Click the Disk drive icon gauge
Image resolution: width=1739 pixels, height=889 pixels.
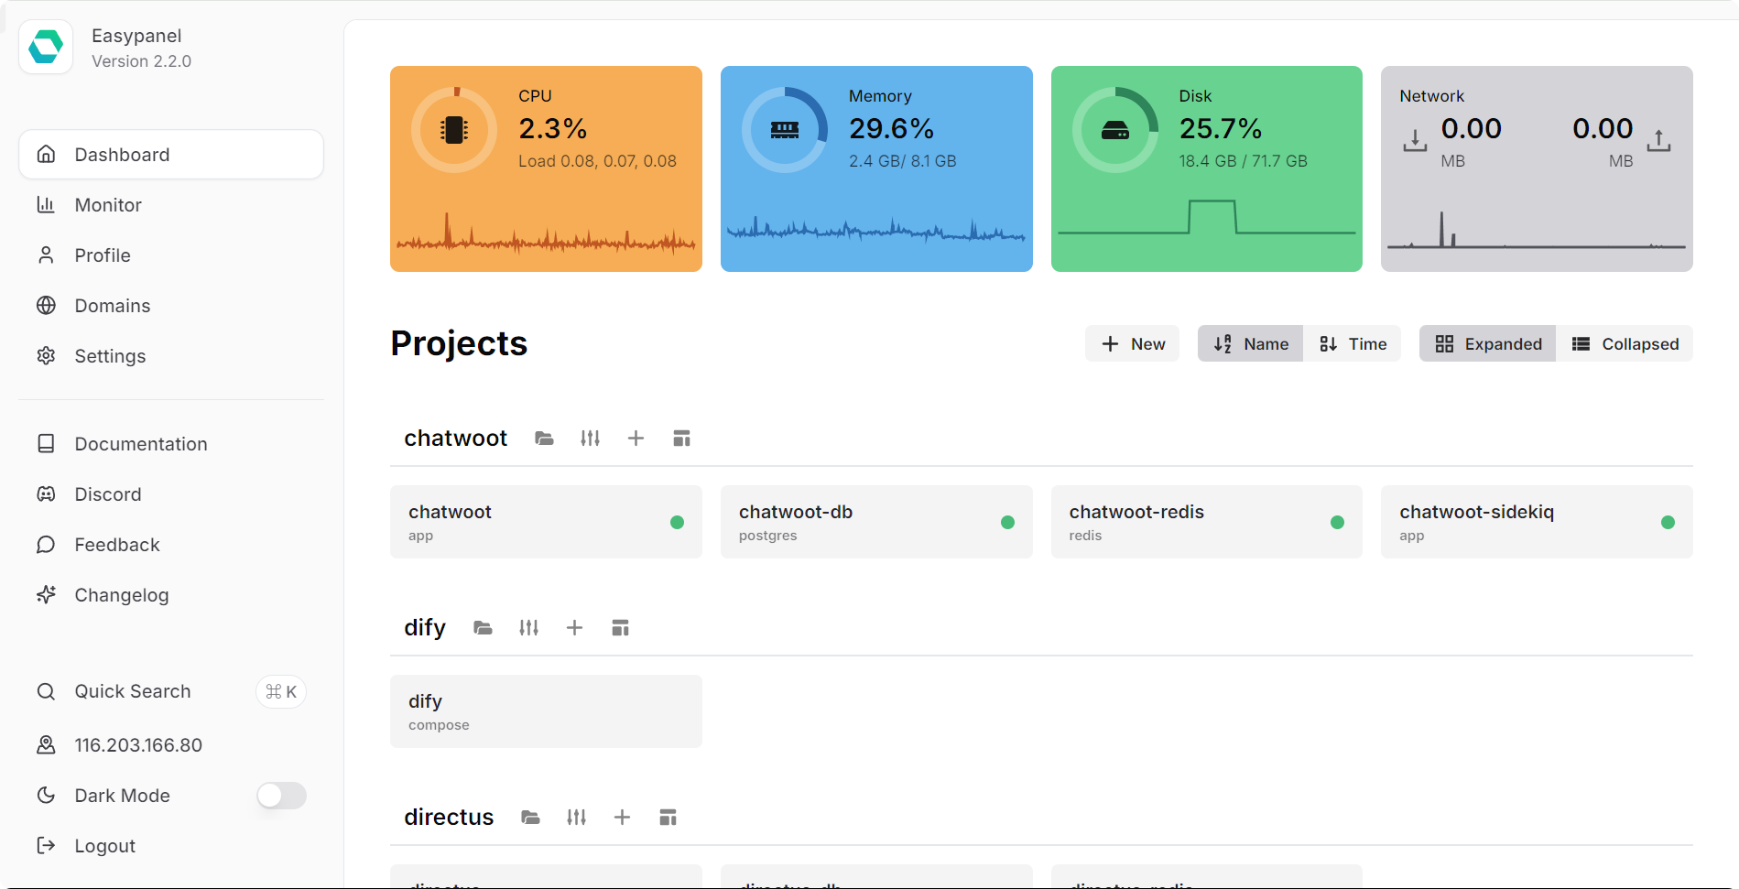(x=1115, y=130)
